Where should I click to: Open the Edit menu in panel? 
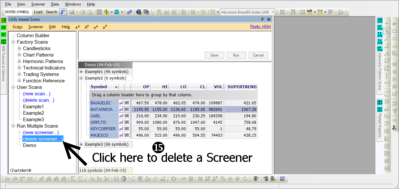pos(52,27)
